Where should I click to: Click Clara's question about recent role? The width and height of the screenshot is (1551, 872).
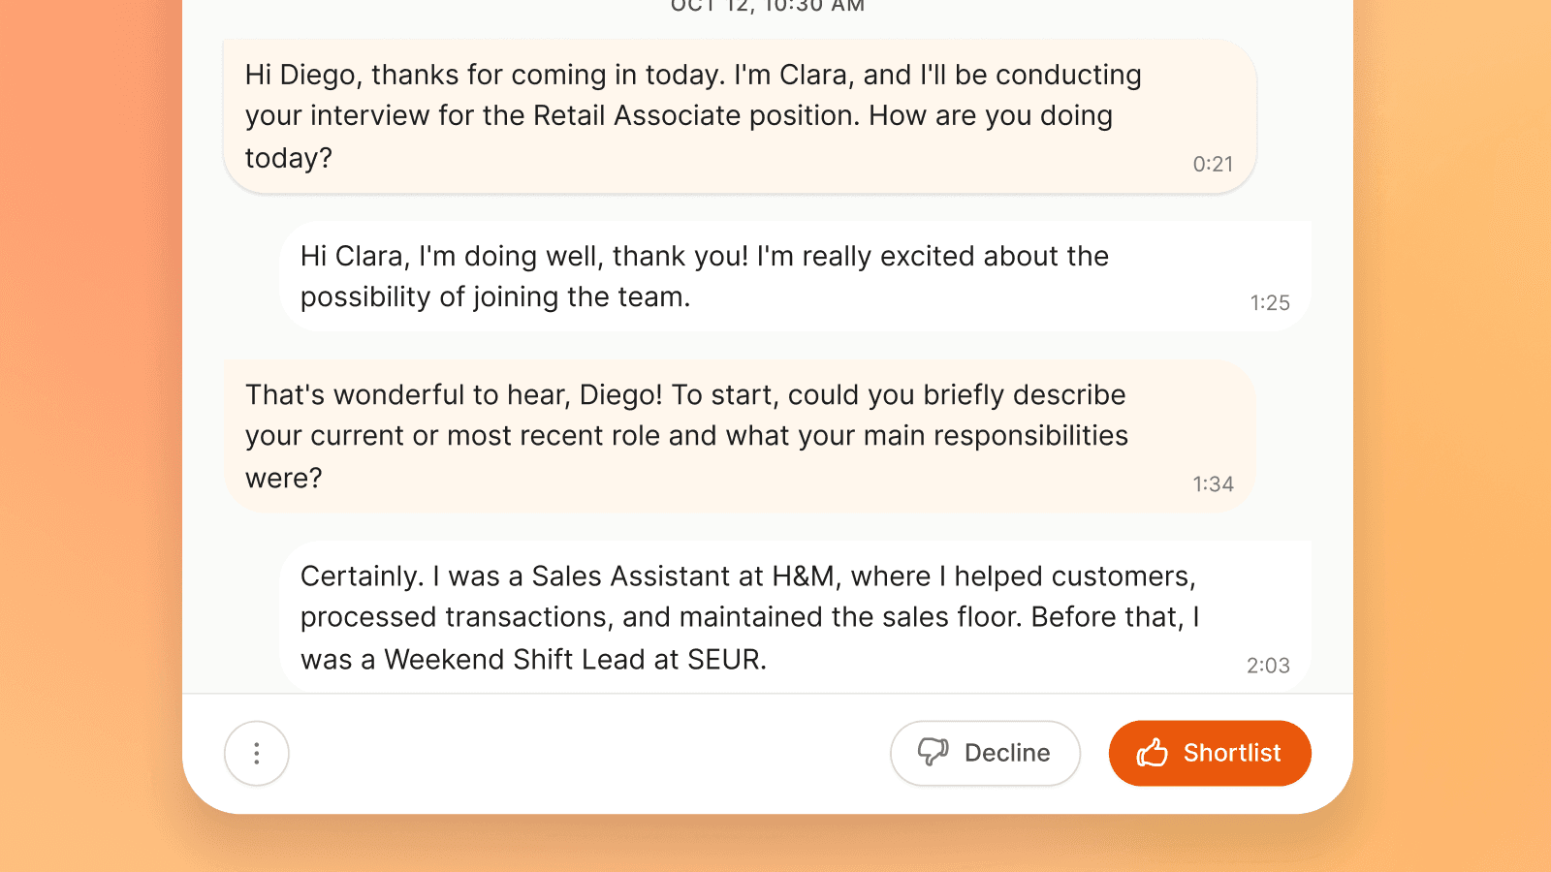(739, 437)
